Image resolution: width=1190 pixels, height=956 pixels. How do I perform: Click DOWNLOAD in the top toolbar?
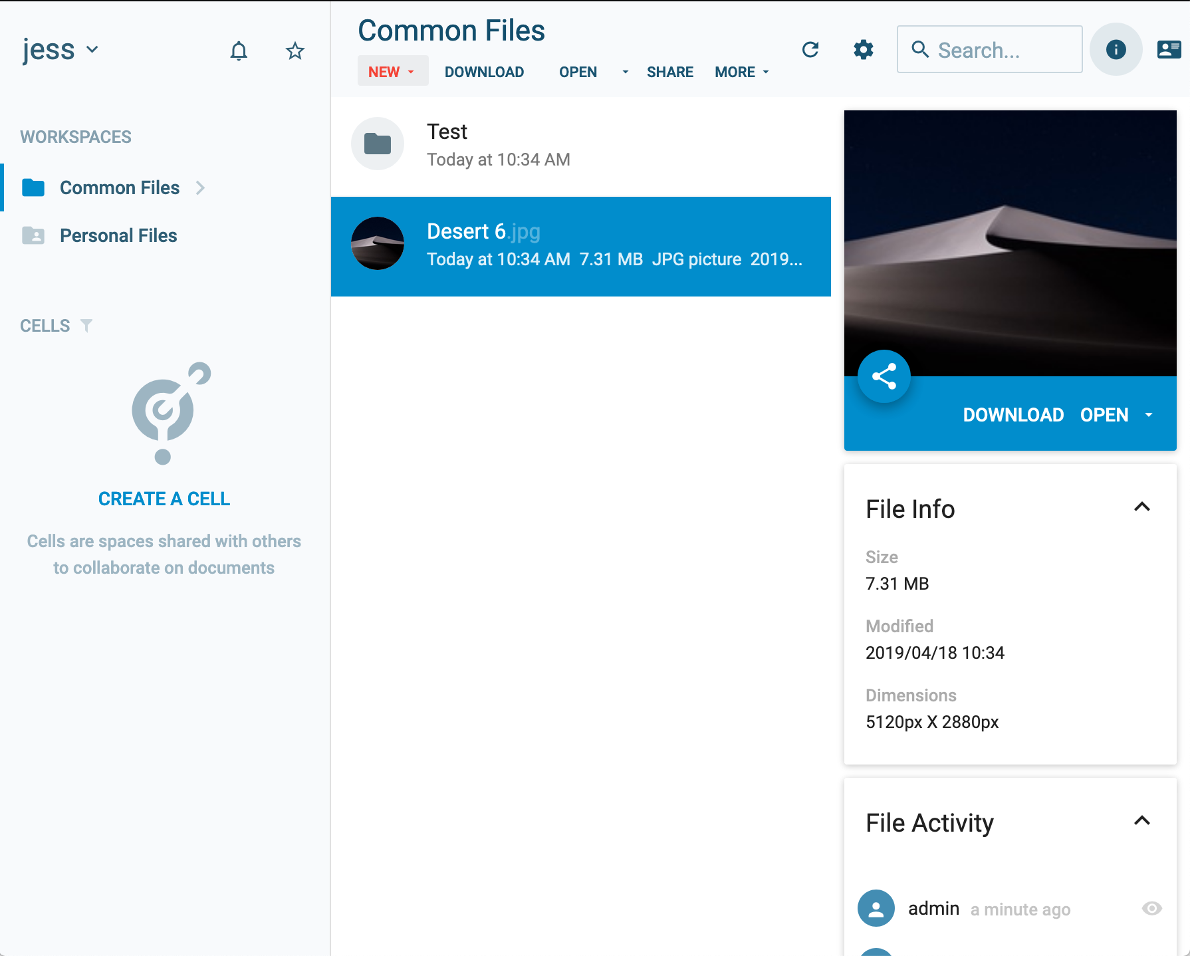484,72
